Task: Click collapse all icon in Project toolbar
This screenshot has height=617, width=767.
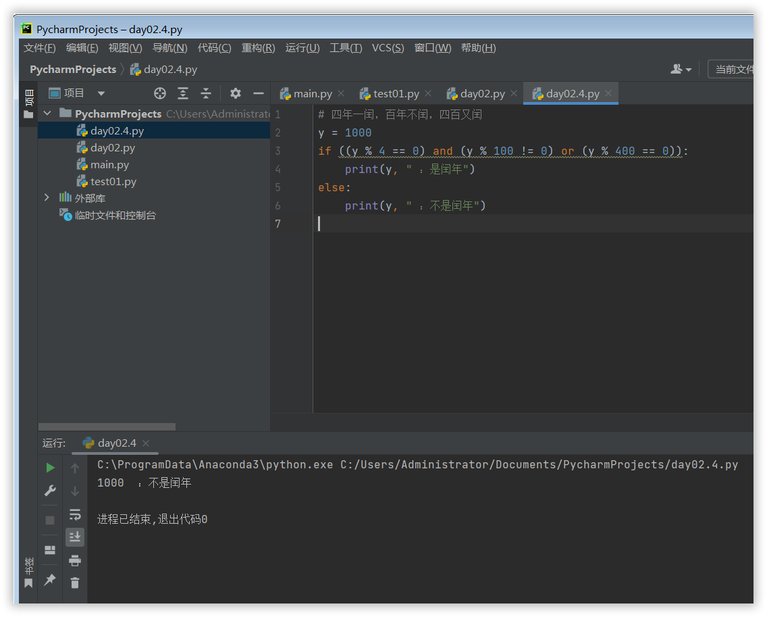Action: [206, 93]
